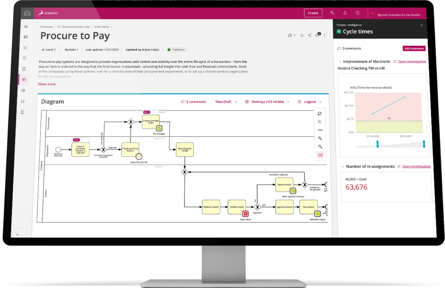The width and height of the screenshot is (445, 288).
Task: Open the search tool in the top bar
Action: (x=332, y=13)
